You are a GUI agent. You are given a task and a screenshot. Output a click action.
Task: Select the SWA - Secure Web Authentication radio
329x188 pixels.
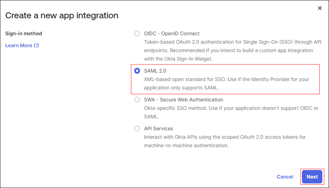coord(137,100)
